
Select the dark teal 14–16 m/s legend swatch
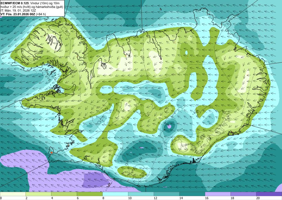[192, 194]
